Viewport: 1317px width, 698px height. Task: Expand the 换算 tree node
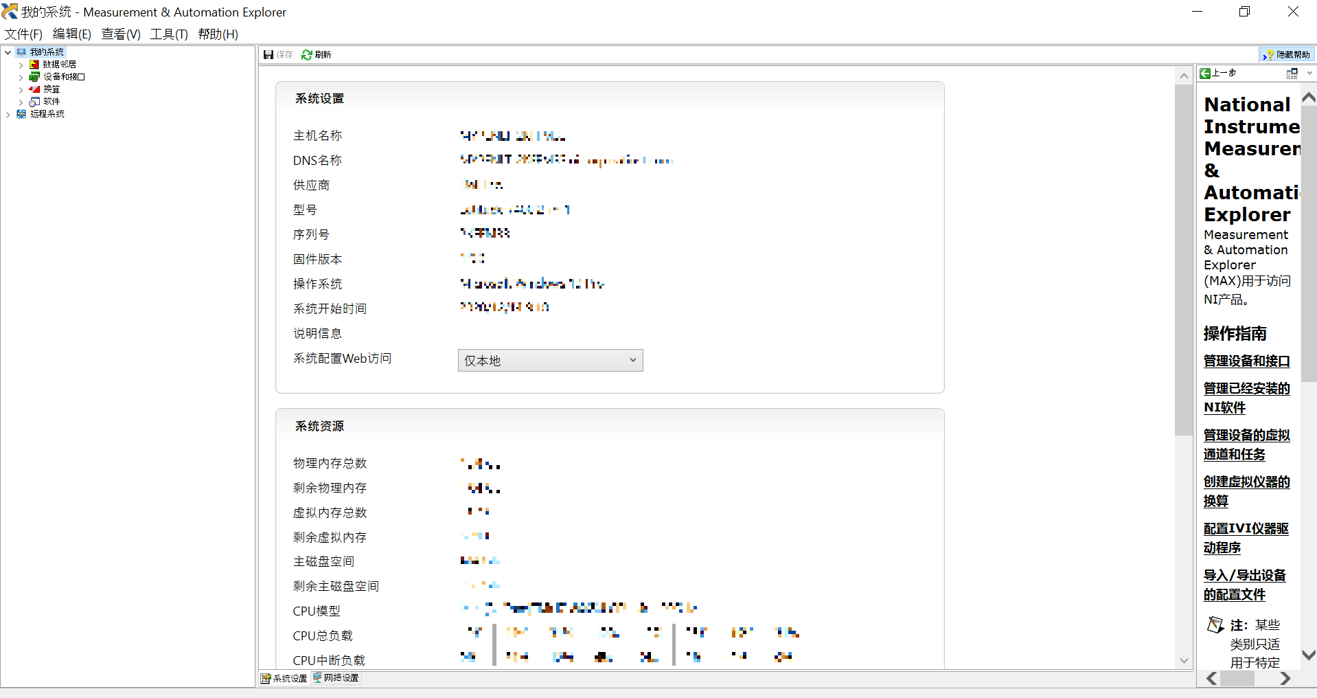pyautogui.click(x=21, y=89)
